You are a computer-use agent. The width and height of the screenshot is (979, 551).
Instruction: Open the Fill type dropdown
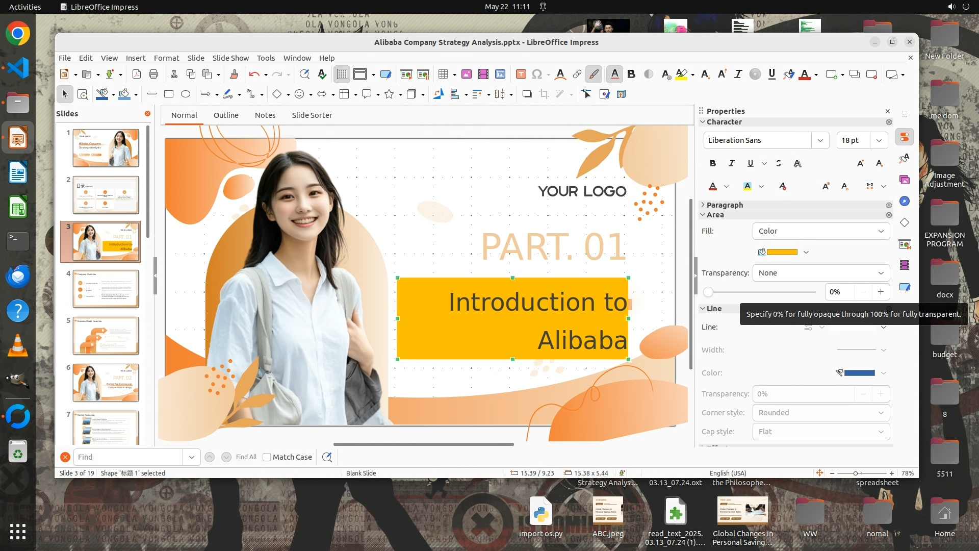tap(821, 231)
